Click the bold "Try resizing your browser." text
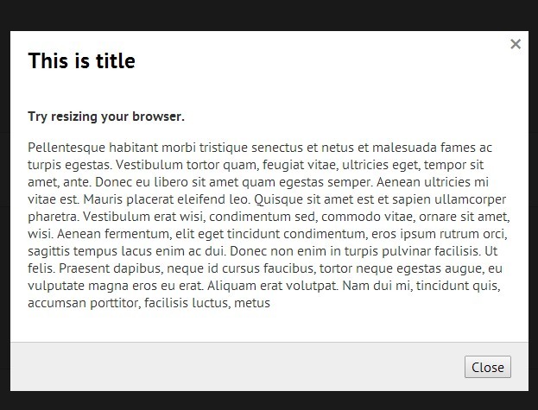538x410 pixels. [x=105, y=117]
